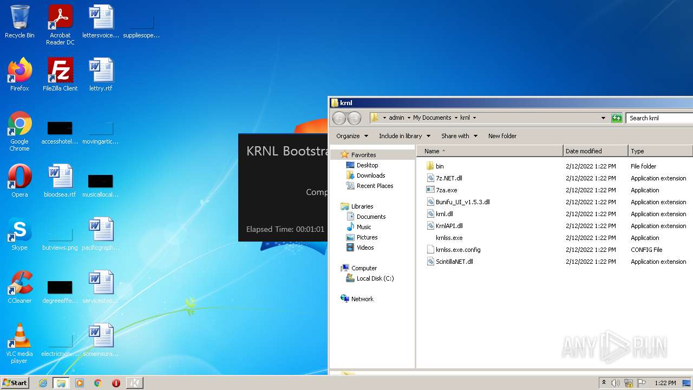Image resolution: width=693 pixels, height=390 pixels.
Task: Select the lettersvoice Word document icon
Action: tap(101, 22)
